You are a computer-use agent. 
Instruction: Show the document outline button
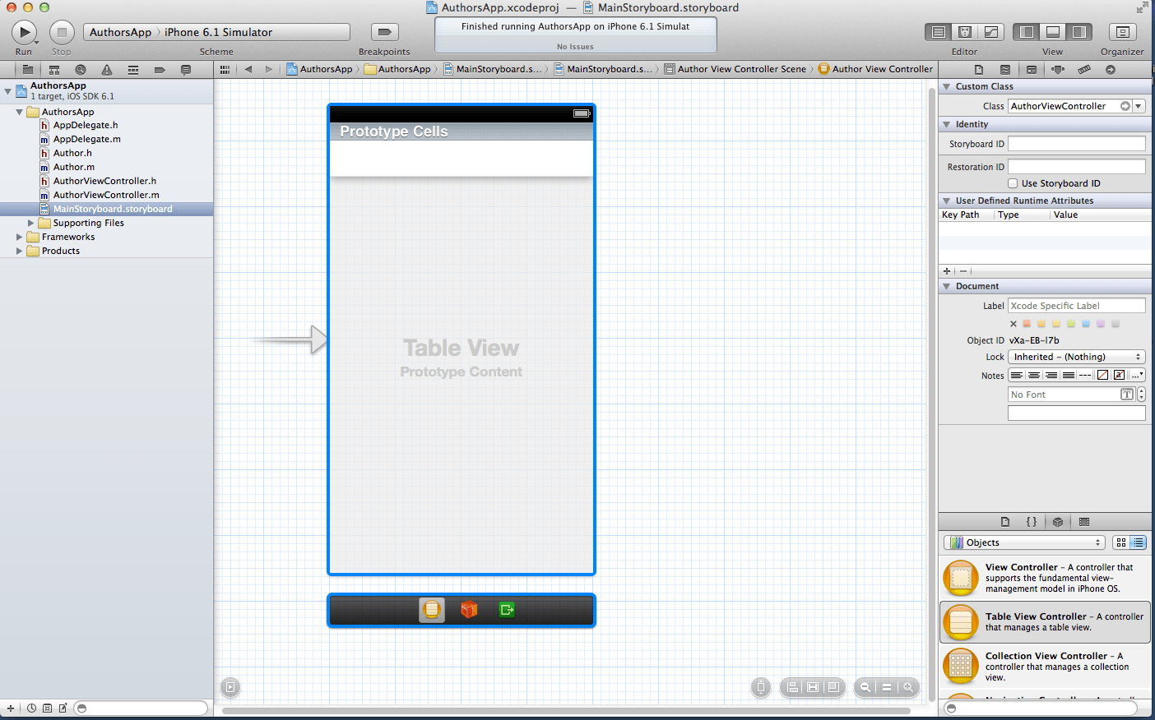(x=230, y=687)
